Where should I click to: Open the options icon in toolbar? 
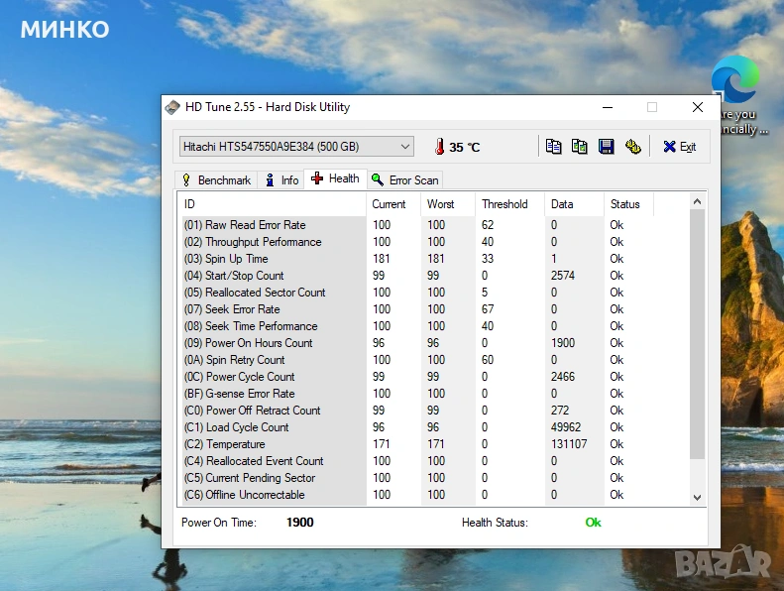[632, 147]
